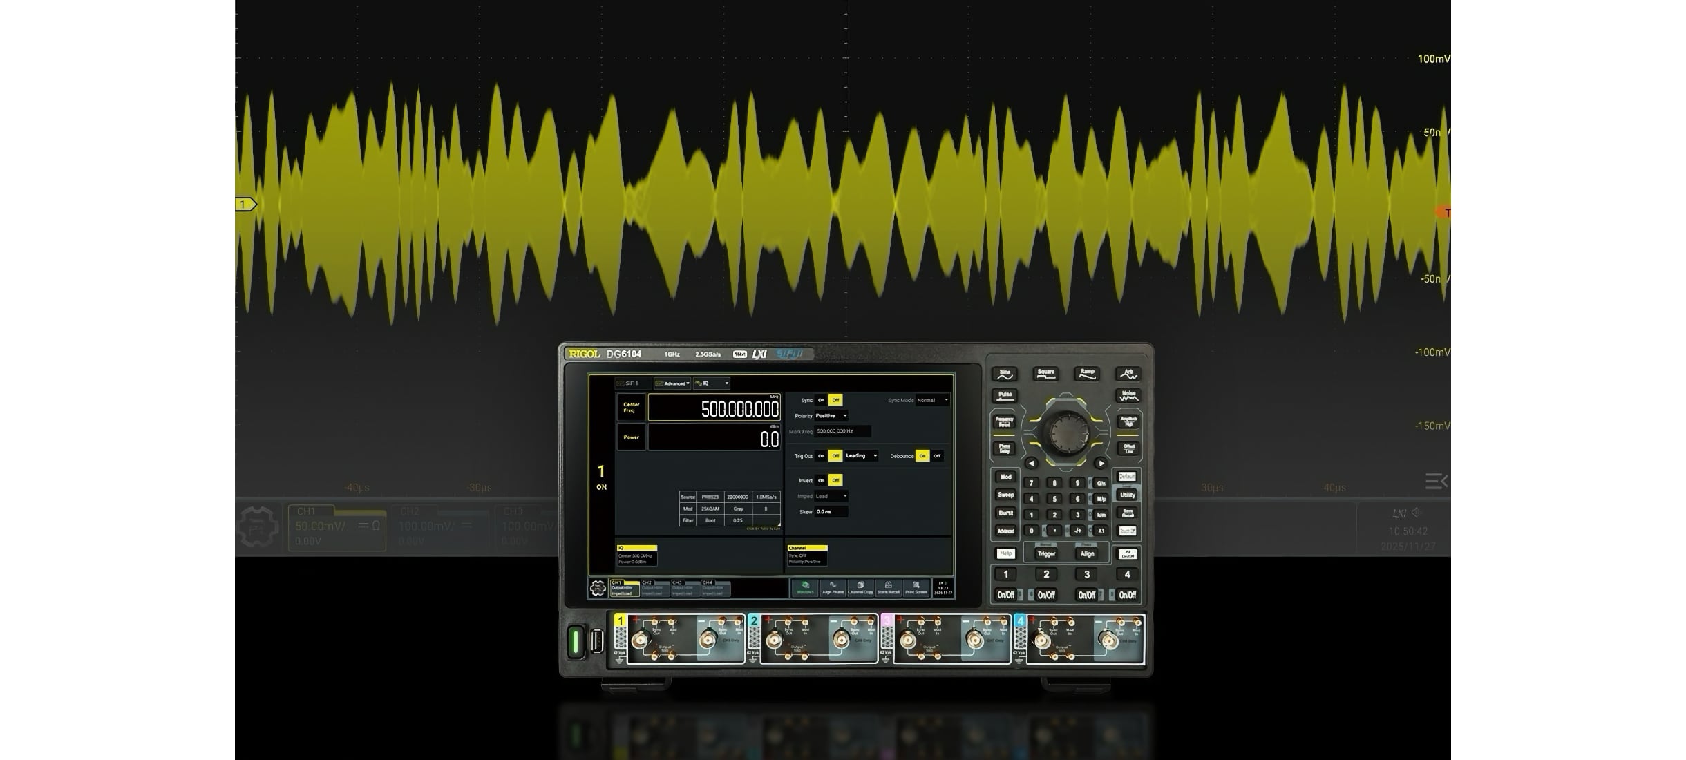
Task: Tap the Frequency/Period key
Action: [x=1005, y=421]
